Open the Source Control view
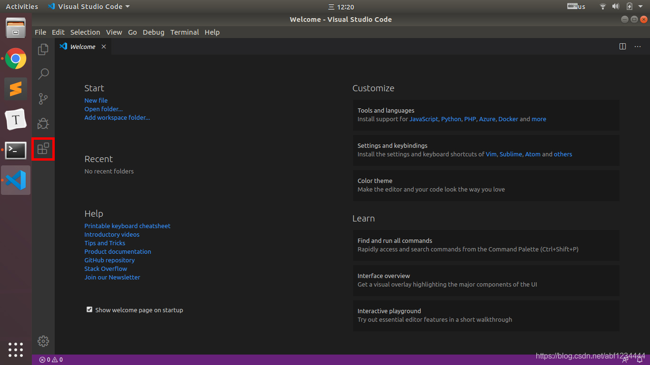Image resolution: width=650 pixels, height=365 pixels. tap(43, 98)
